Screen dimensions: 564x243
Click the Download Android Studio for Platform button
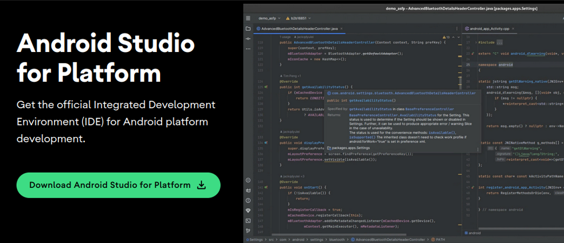(118, 185)
